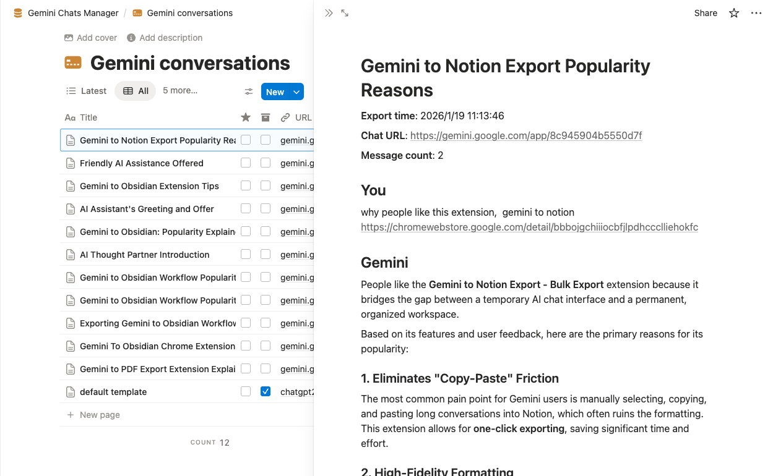Uncheck the blue checkbox on default template row

(x=265, y=391)
